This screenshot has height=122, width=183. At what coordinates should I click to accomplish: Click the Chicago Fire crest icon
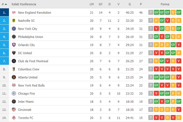coord(14,93)
